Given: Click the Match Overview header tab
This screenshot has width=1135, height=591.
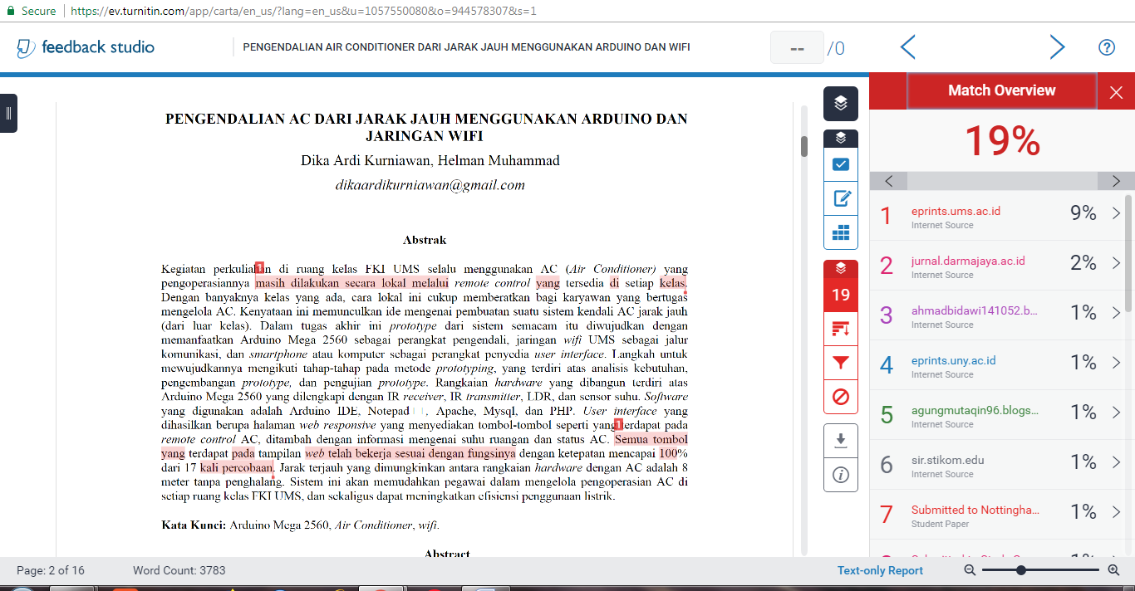Looking at the screenshot, I should click(1002, 91).
